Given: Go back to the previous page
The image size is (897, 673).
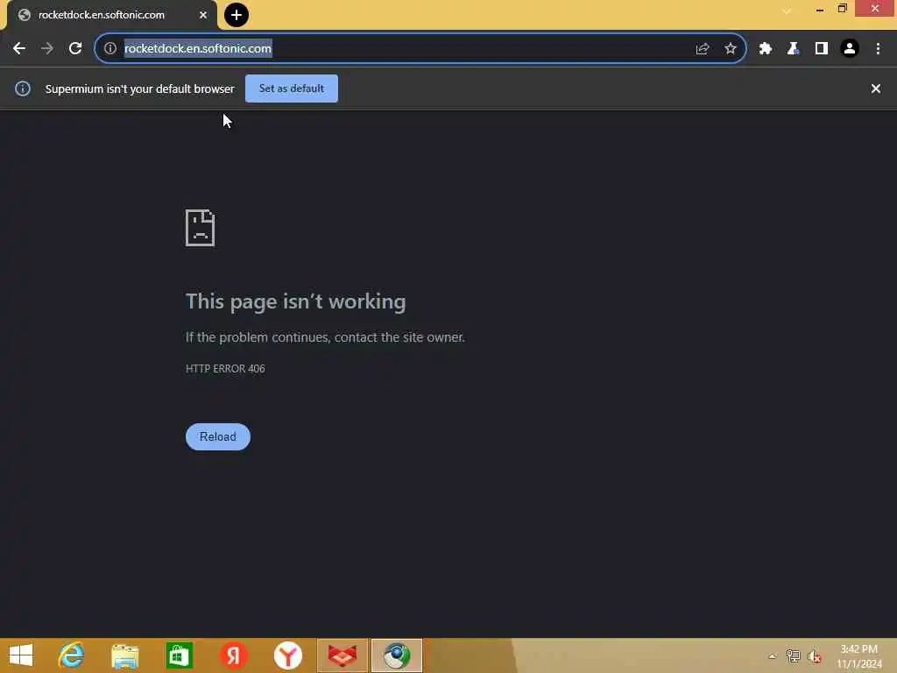Looking at the screenshot, I should tap(19, 49).
